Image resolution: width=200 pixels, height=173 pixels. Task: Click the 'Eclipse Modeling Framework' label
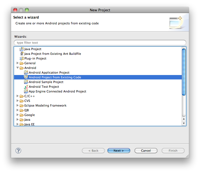pyautogui.click(x=45, y=106)
